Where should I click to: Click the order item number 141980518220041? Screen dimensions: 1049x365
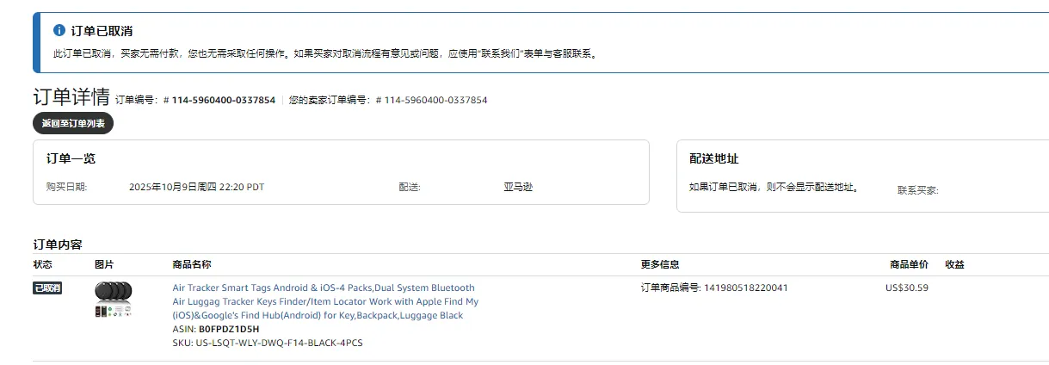tap(745, 288)
